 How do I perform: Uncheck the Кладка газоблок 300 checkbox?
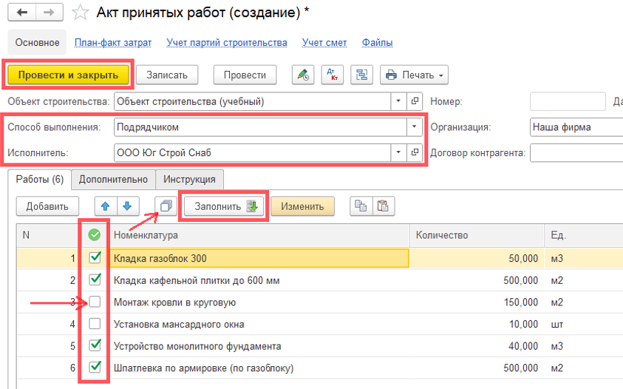95,258
